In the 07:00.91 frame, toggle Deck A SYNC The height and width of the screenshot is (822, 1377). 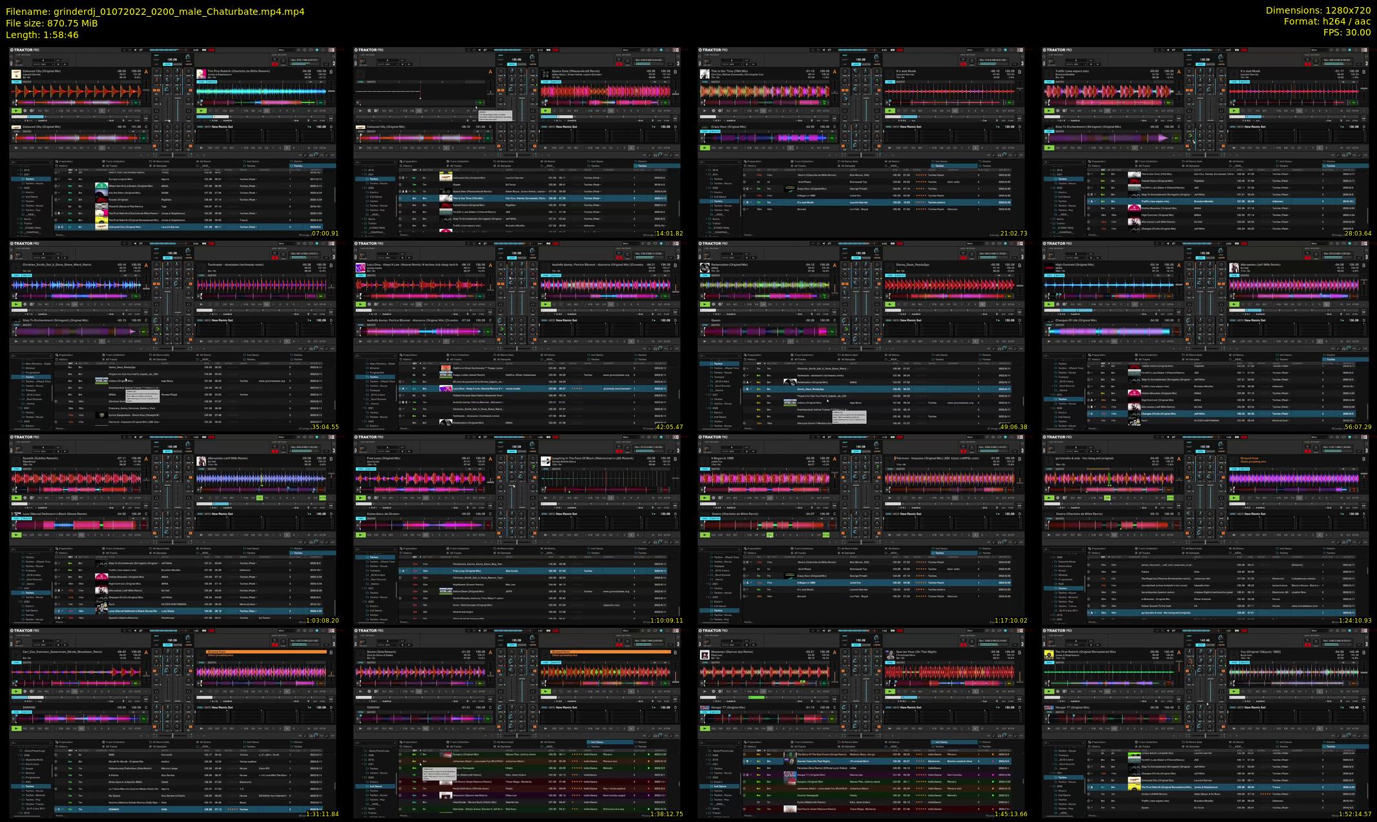pos(16,82)
